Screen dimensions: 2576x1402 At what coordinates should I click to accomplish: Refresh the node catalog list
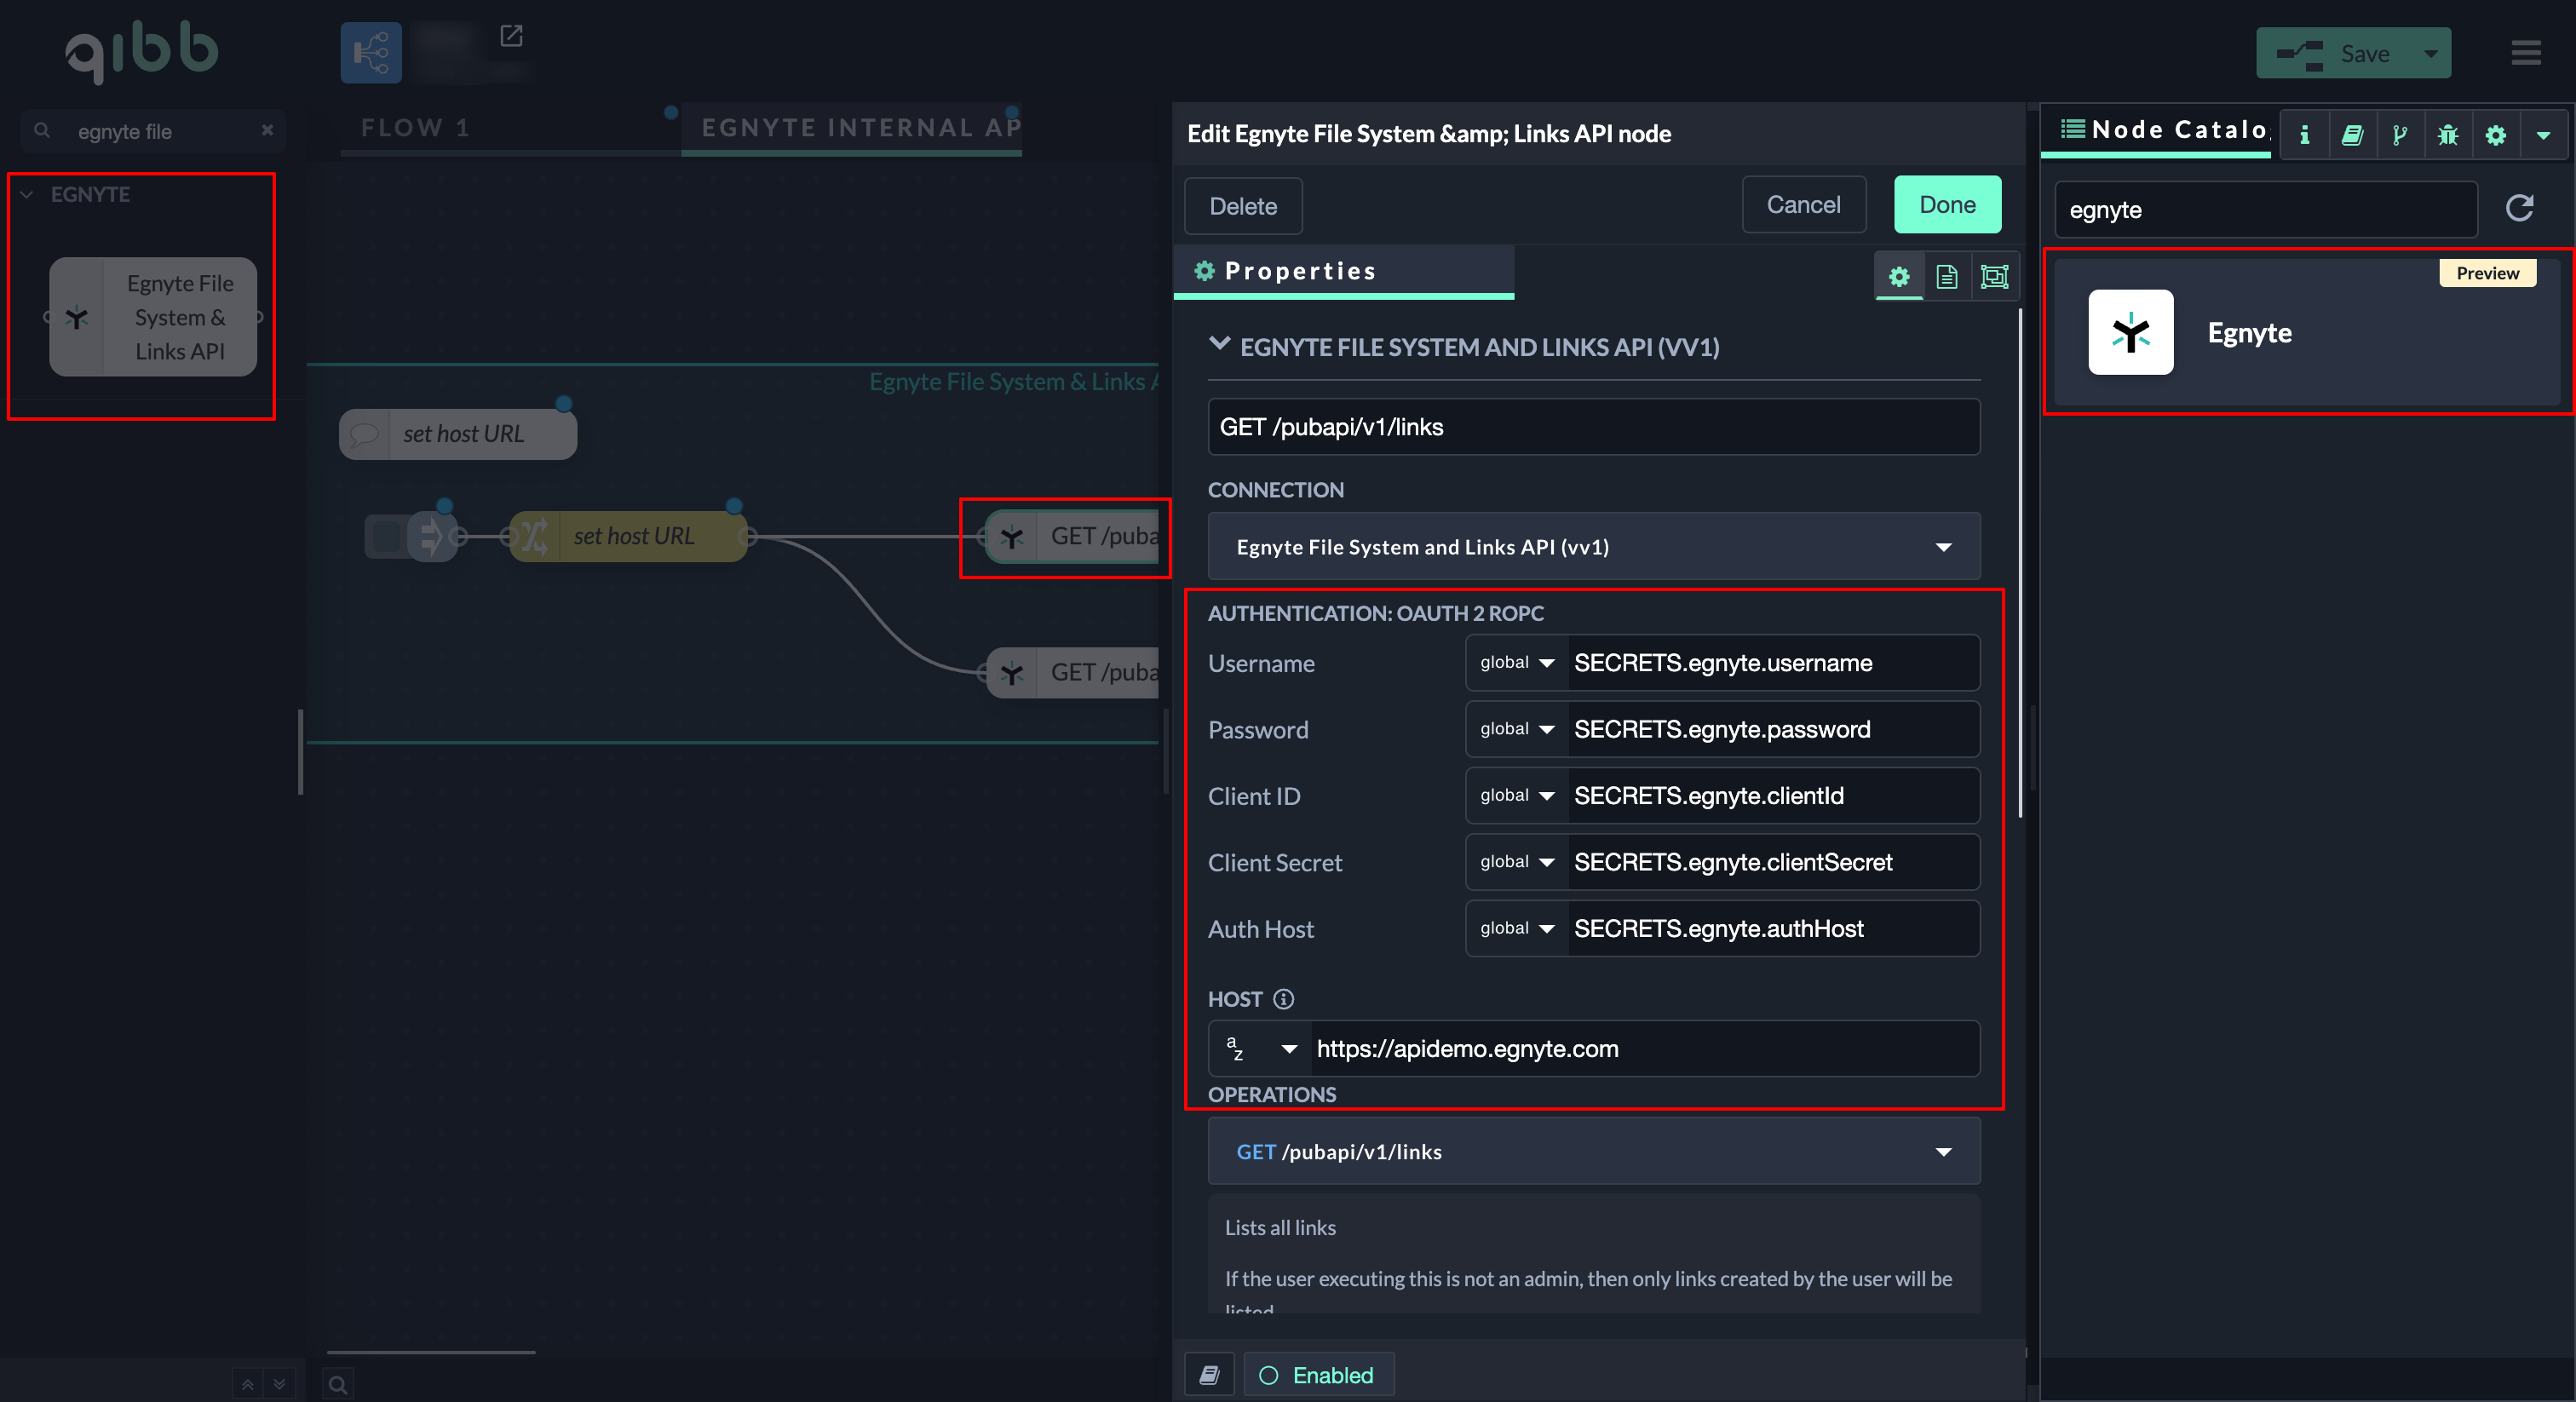point(2519,208)
